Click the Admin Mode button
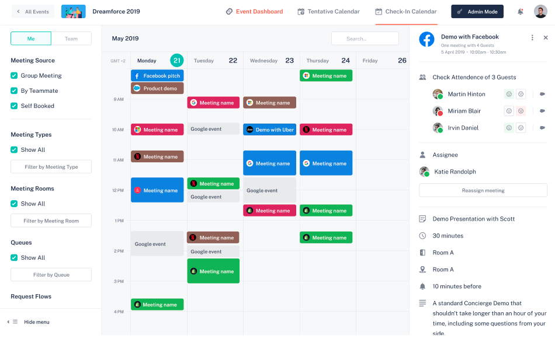 [477, 12]
